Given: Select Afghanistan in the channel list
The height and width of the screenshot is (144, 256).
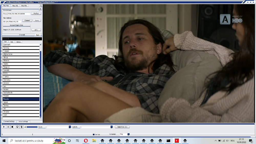Looking at the screenshot, I should (x=21, y=54).
